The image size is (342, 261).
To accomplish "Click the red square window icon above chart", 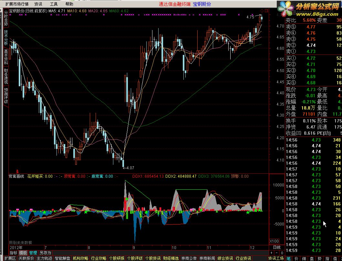I will click(x=266, y=11).
